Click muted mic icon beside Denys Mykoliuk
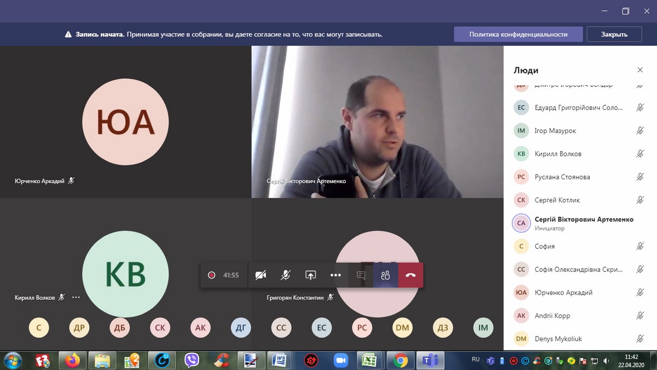Image resolution: width=657 pixels, height=370 pixels. (x=640, y=339)
